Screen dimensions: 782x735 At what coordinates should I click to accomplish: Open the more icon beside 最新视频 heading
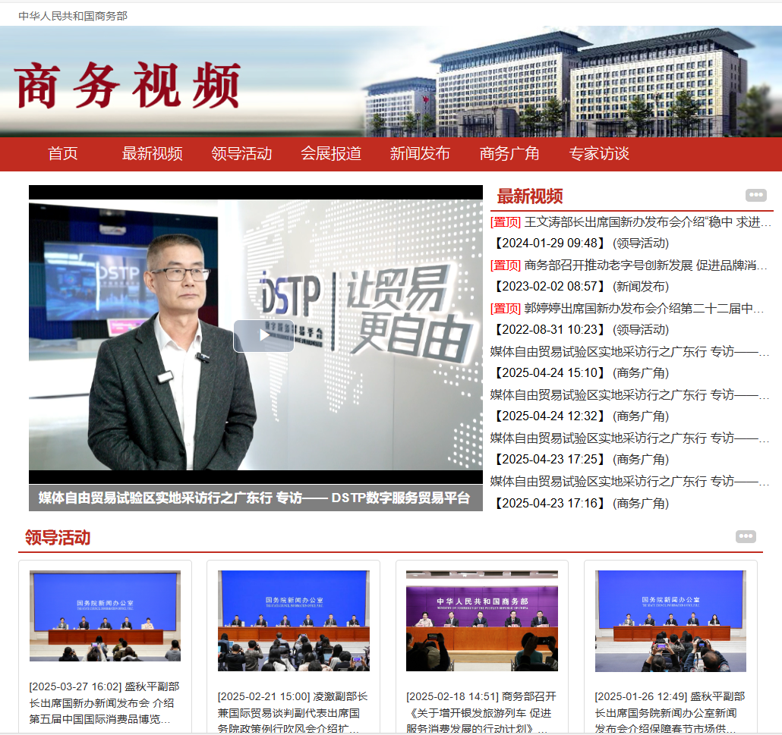tap(755, 195)
